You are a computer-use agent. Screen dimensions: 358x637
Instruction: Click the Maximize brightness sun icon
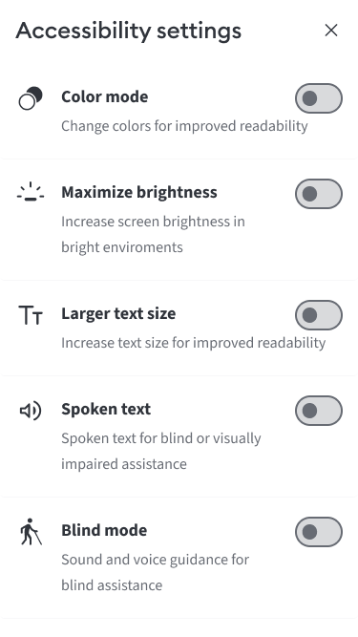pos(31,192)
